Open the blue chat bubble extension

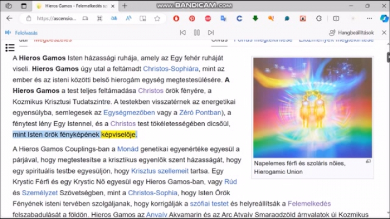287,18
